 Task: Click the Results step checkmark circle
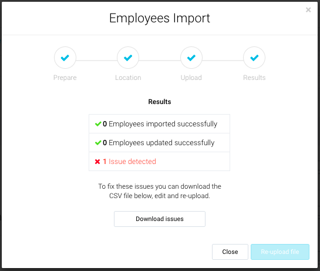[254, 58]
